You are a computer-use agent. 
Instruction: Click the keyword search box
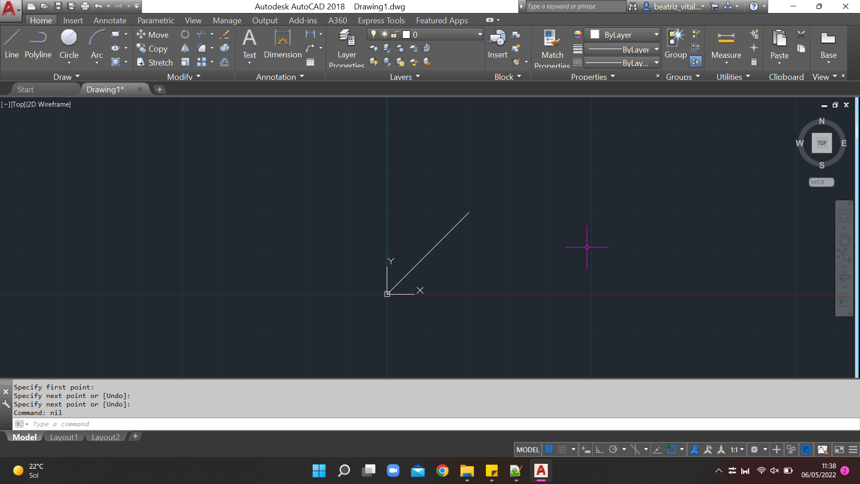tap(576, 6)
